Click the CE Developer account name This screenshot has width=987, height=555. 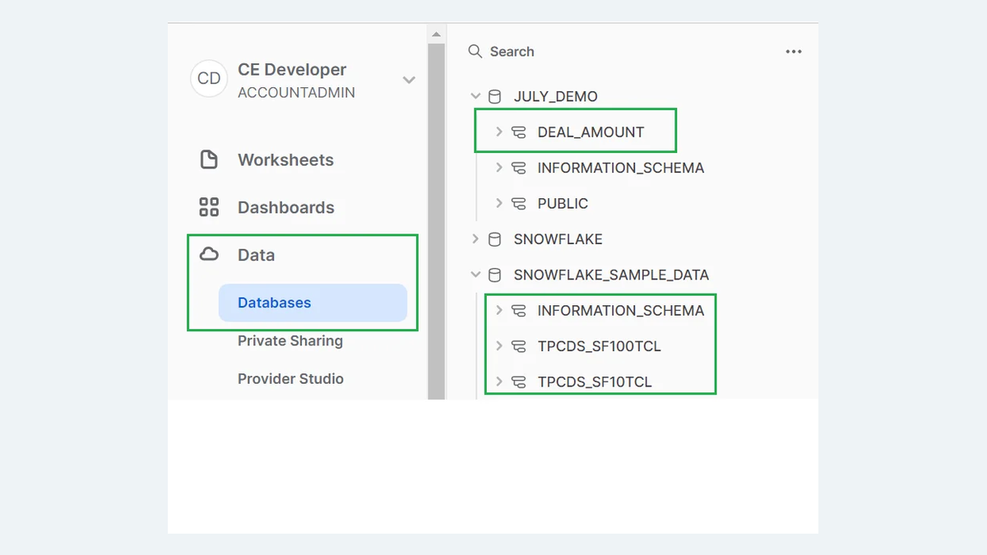point(292,70)
